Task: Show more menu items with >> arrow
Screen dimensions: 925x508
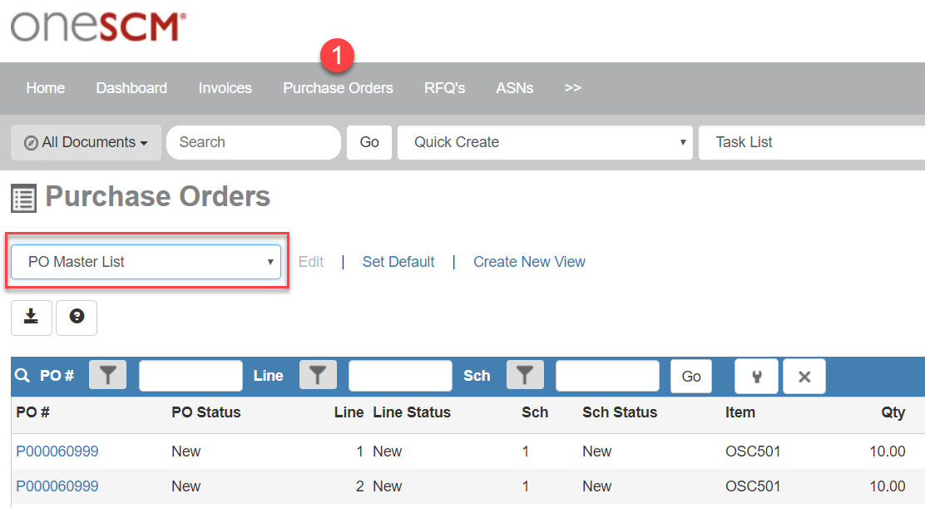Action: [x=572, y=87]
